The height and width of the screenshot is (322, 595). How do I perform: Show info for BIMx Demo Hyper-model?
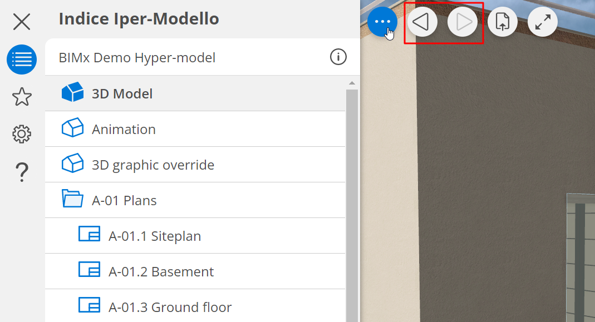(x=338, y=57)
